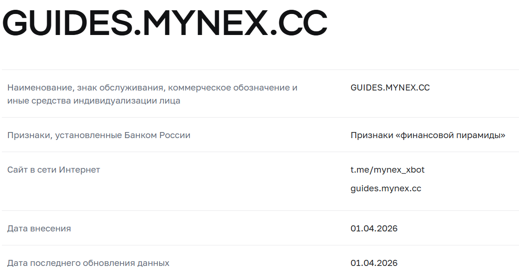Click the "Сайт в сети" label text

[32, 170]
